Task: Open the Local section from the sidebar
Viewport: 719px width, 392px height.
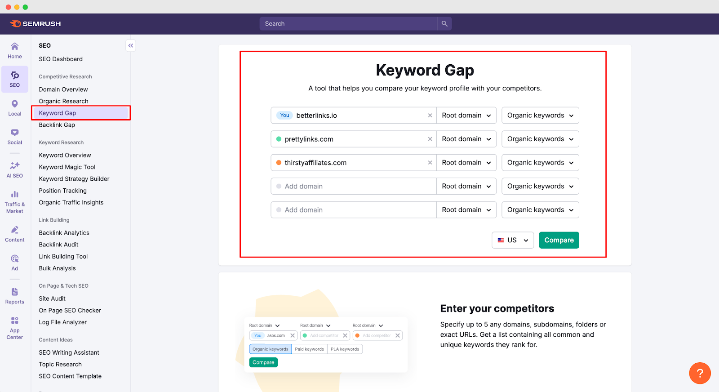Action: [x=14, y=107]
